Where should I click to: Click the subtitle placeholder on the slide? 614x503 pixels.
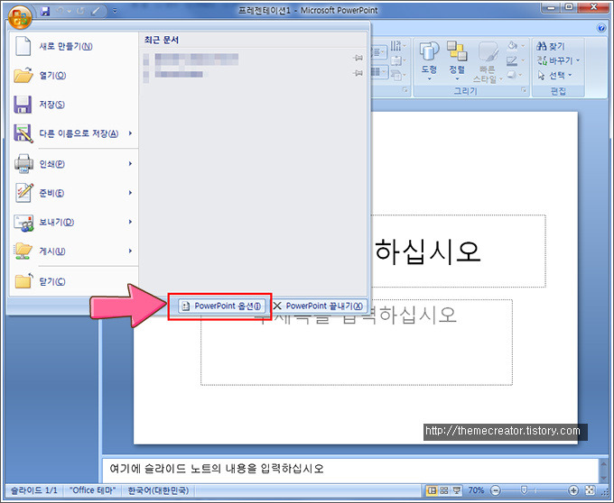coord(357,343)
